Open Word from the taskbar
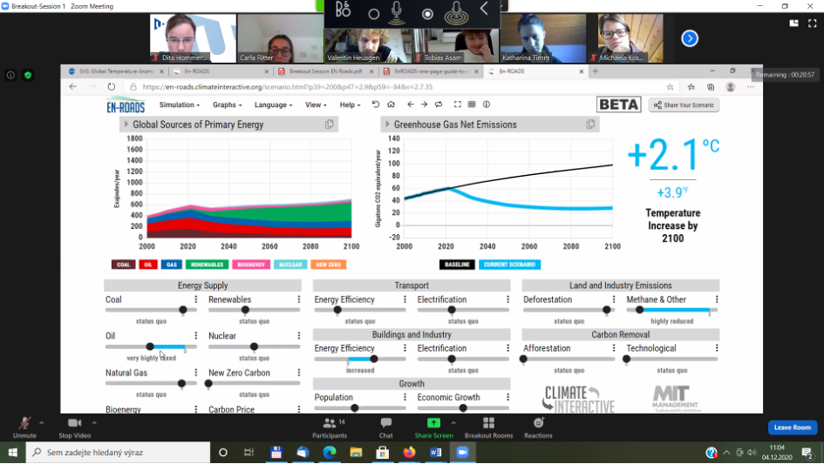This screenshot has height=464, width=824. click(436, 453)
